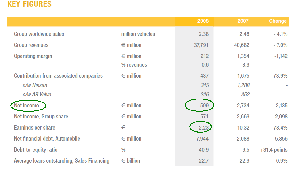Select the 1,675 contribution value

(243, 76)
